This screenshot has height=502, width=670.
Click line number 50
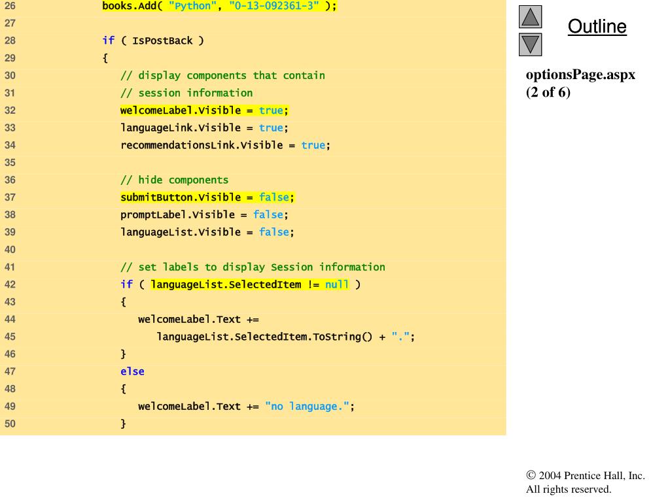tap(10, 424)
